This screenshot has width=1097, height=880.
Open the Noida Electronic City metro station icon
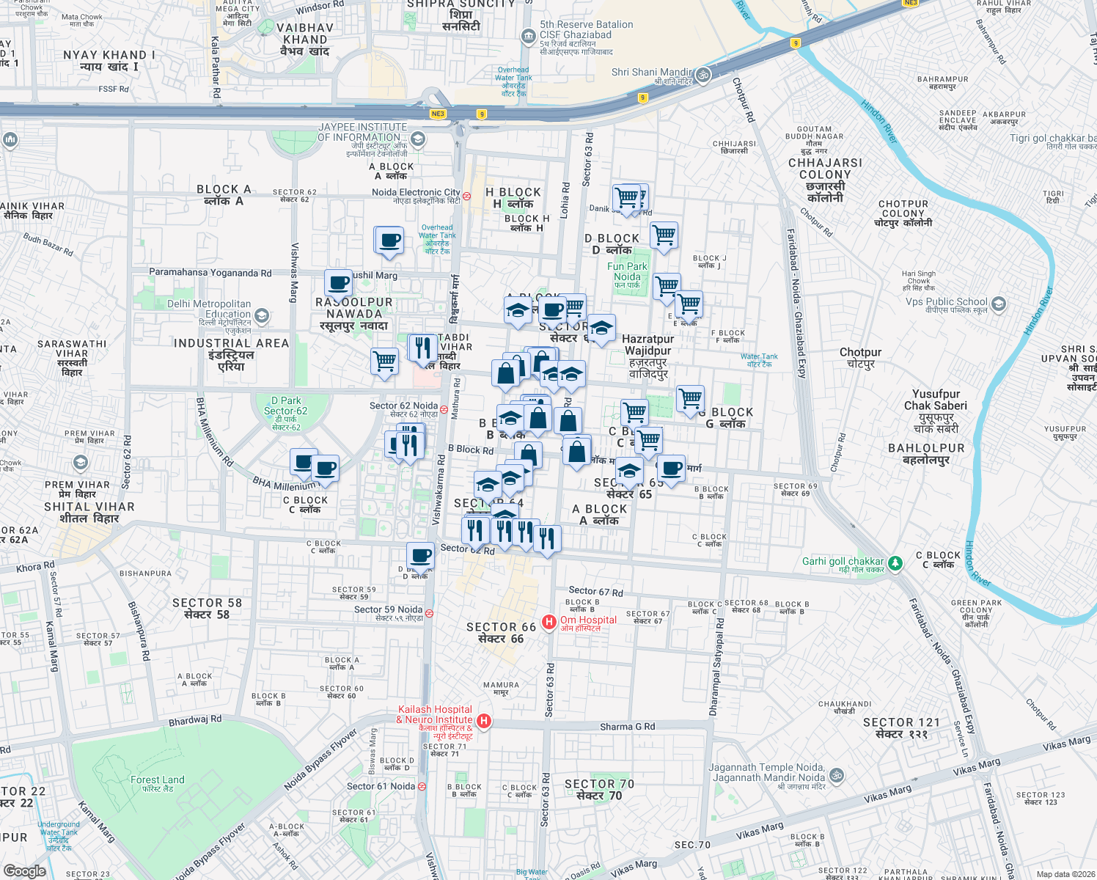pyautogui.click(x=465, y=195)
